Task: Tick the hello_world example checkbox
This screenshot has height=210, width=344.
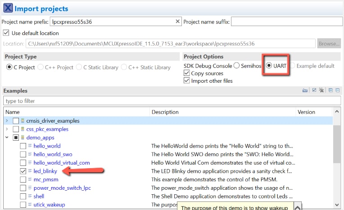Action: (23, 146)
